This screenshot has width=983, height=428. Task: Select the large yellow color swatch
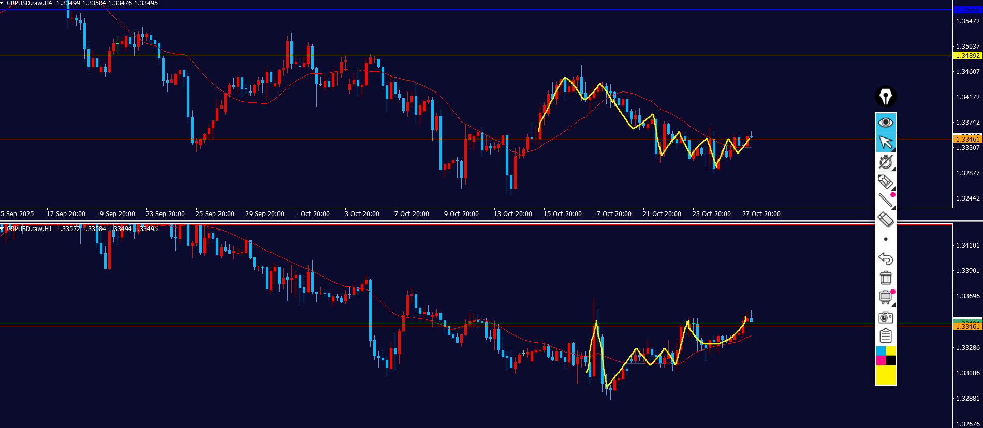[885, 375]
